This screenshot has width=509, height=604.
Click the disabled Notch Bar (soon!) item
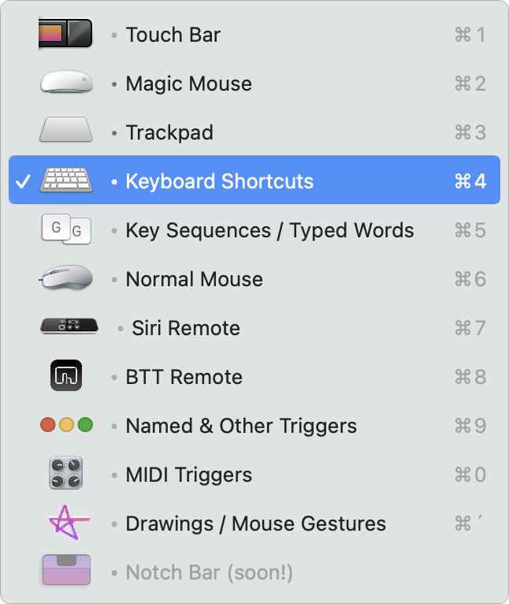pyautogui.click(x=254, y=572)
